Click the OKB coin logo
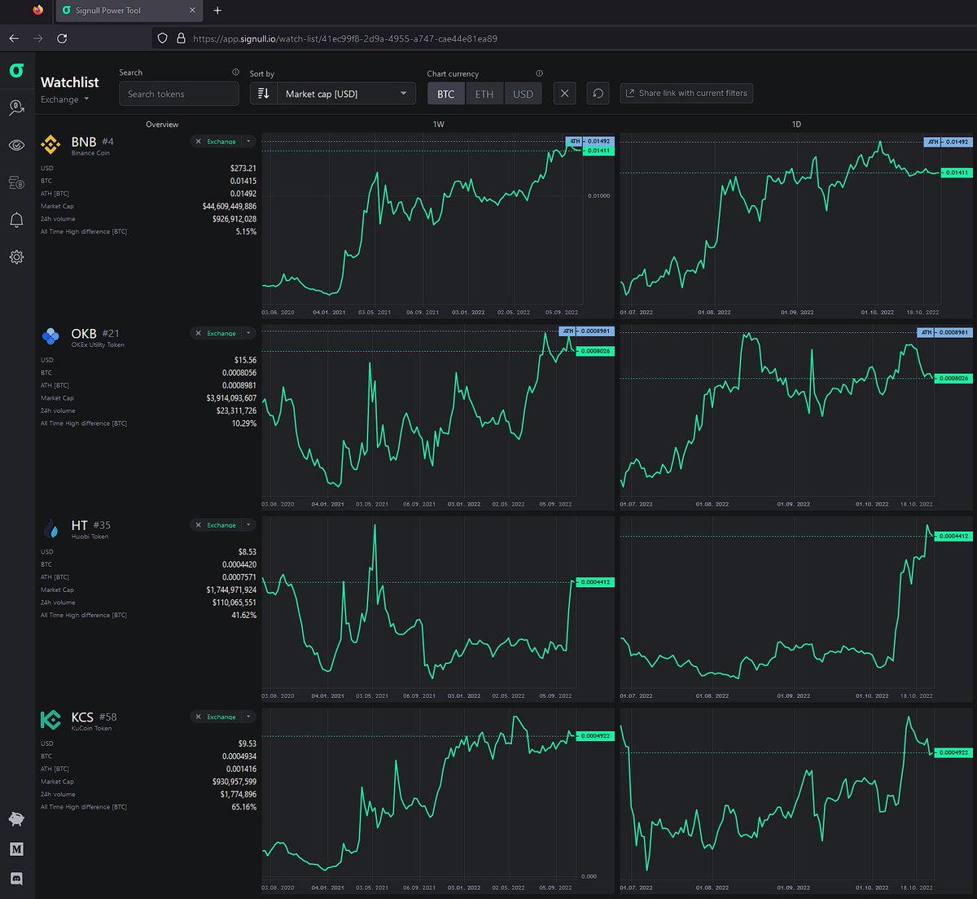This screenshot has width=977, height=899. pos(50,336)
